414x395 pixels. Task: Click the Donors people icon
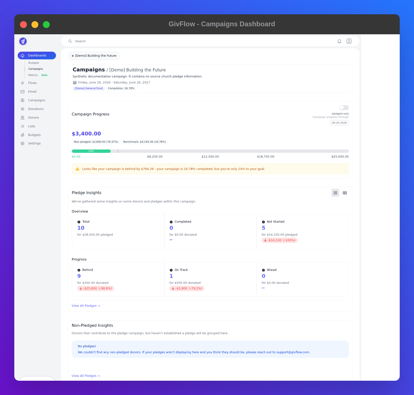pos(23,118)
